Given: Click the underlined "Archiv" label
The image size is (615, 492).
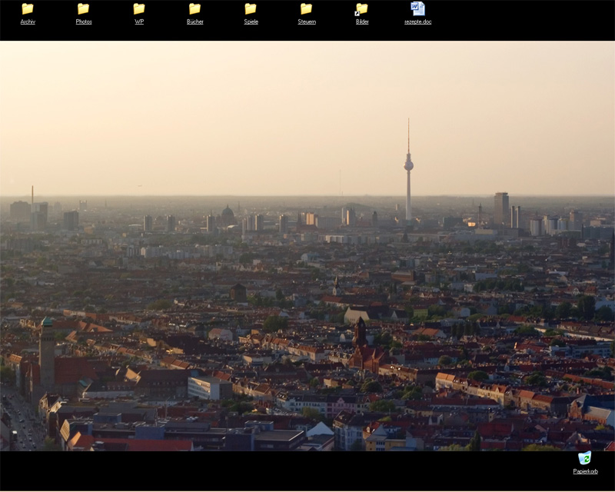Looking at the screenshot, I should point(28,22).
